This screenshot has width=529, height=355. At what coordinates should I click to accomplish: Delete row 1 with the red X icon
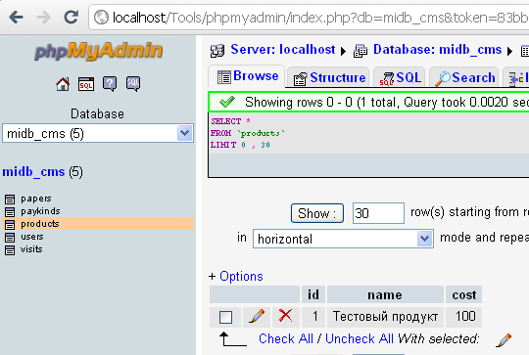point(285,316)
